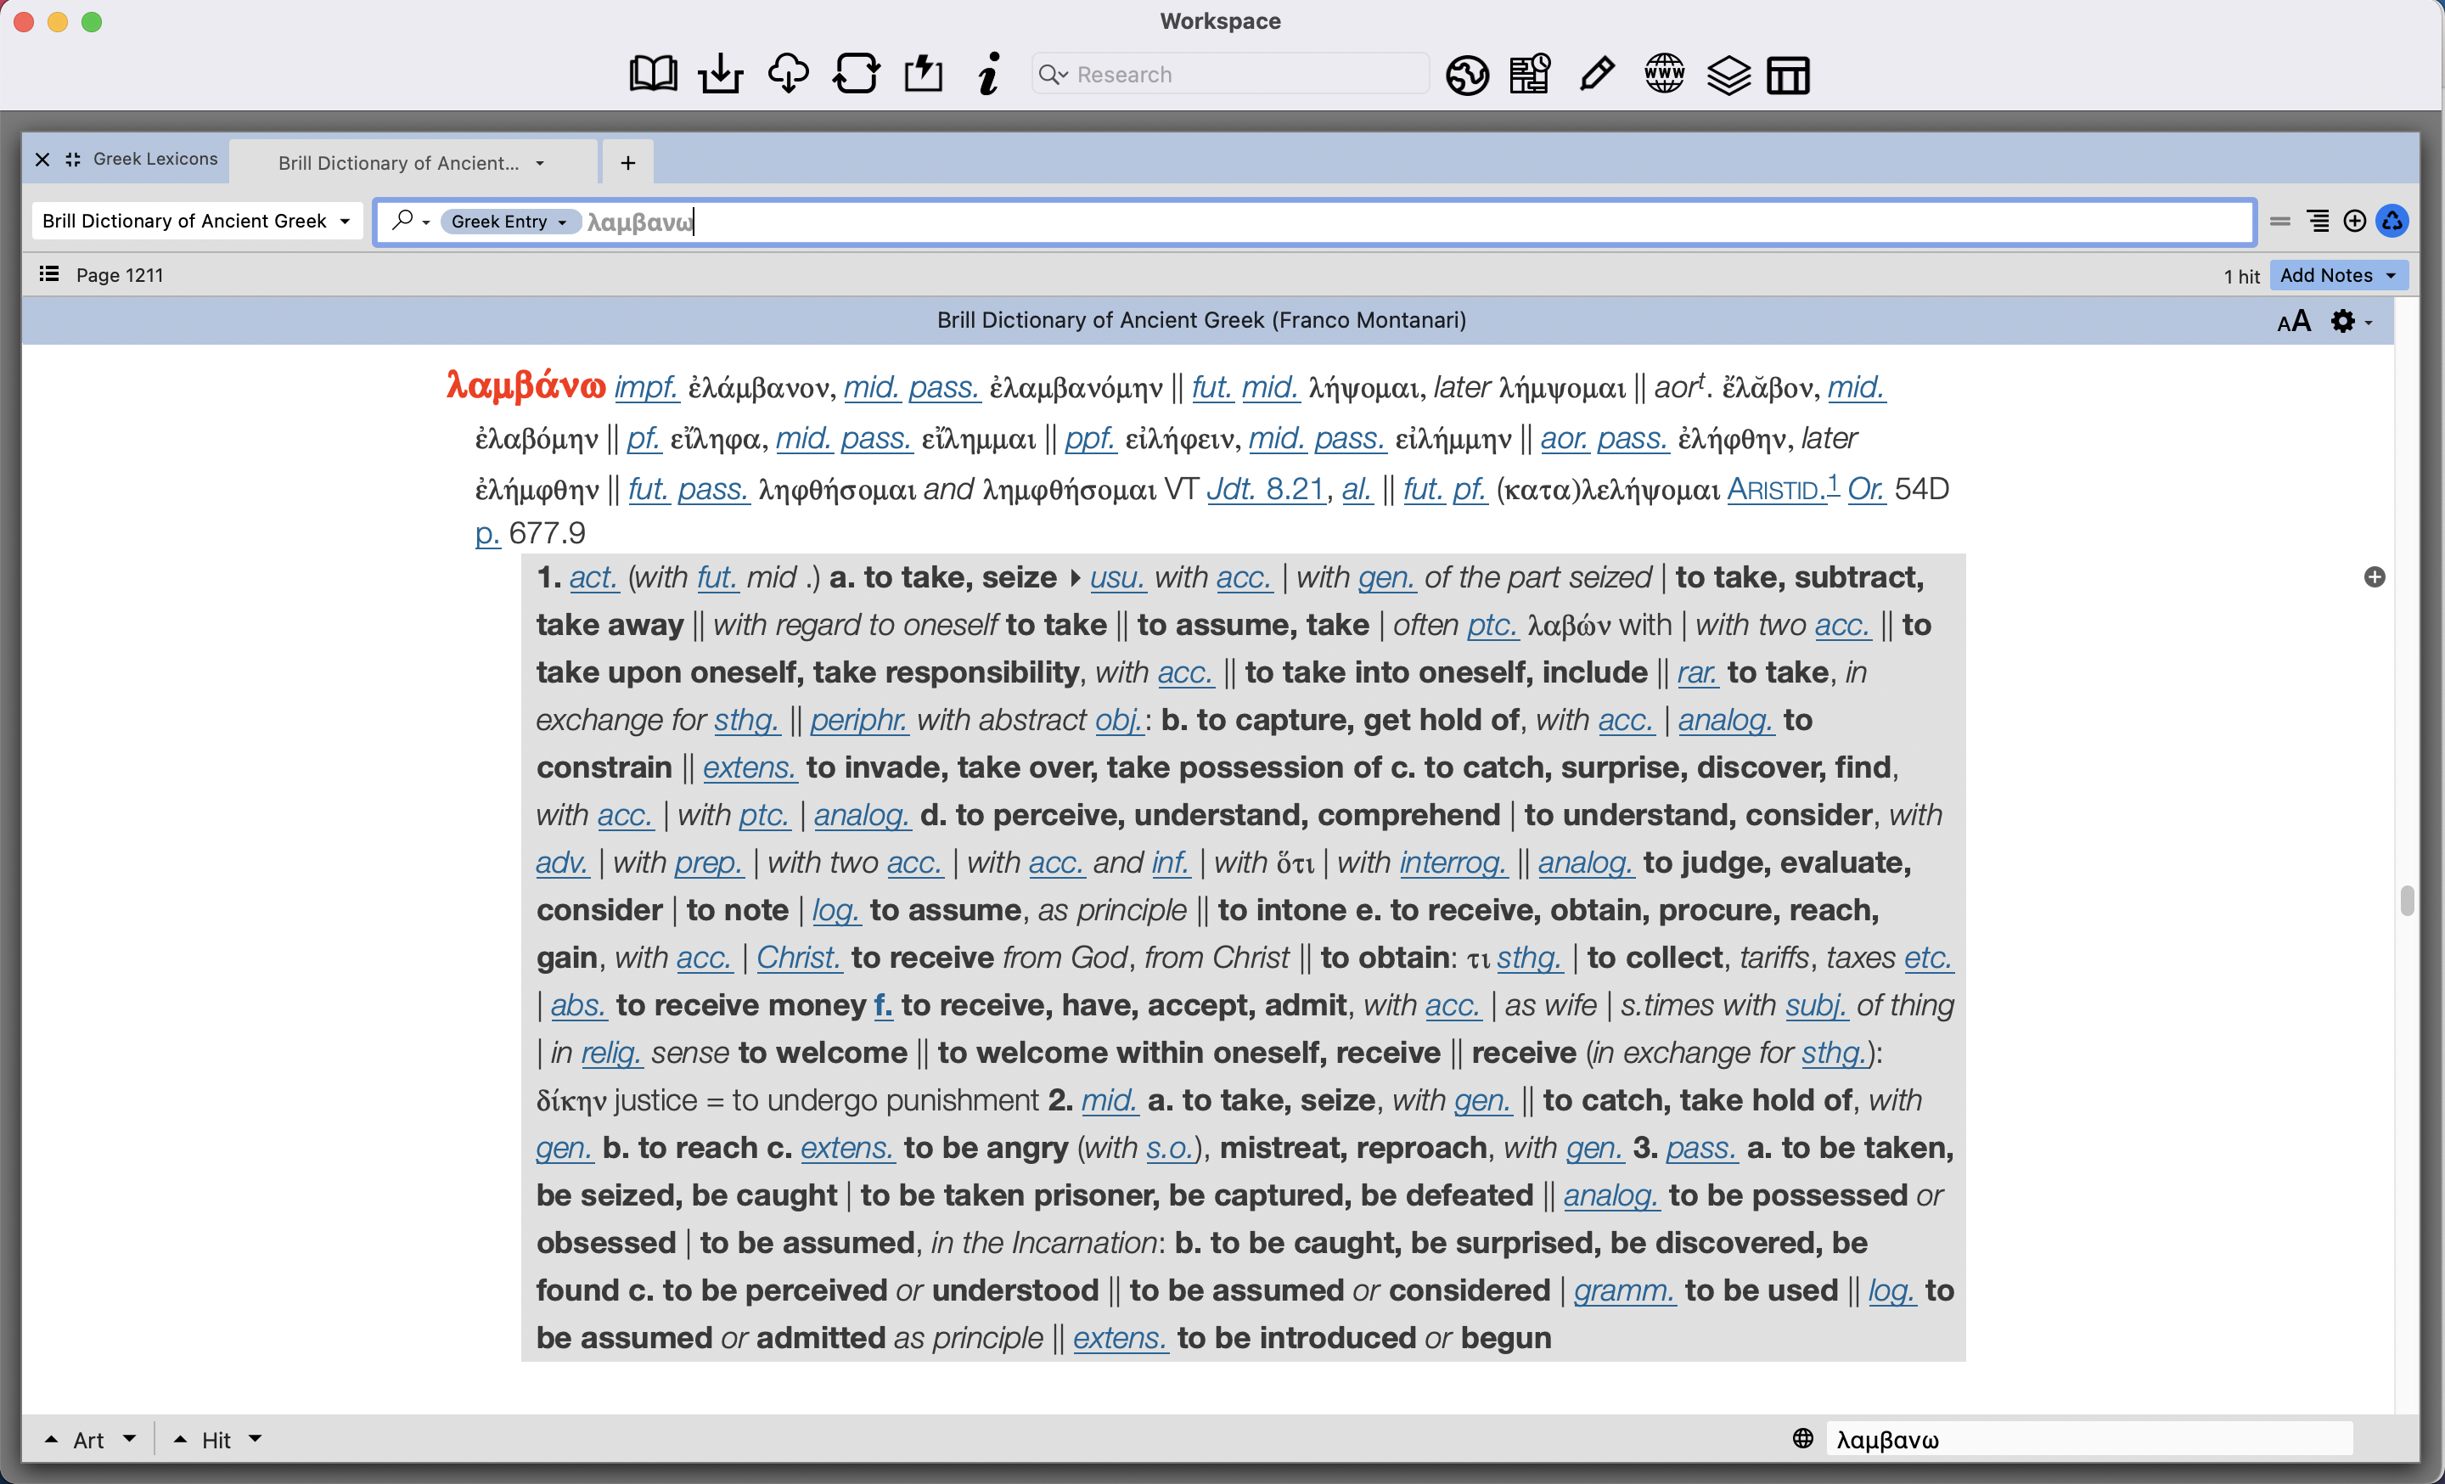The image size is (2445, 1484).
Task: Open the Greek Entry field dropdown
Action: click(x=509, y=222)
